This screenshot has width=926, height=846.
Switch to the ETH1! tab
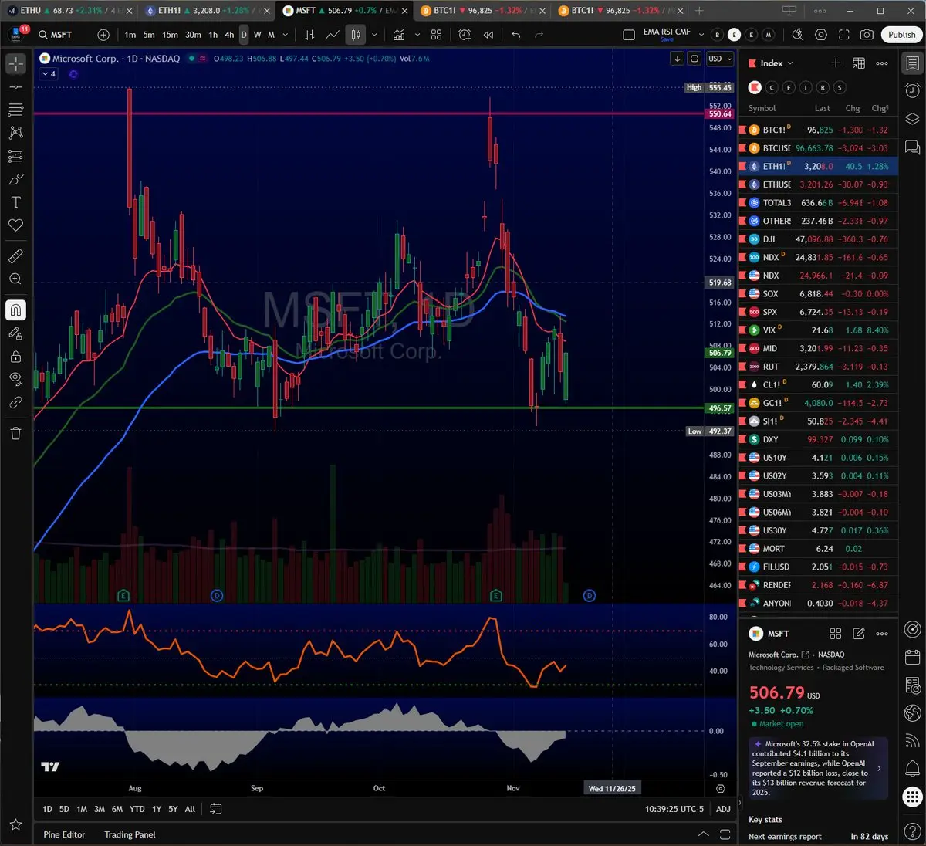[206, 11]
